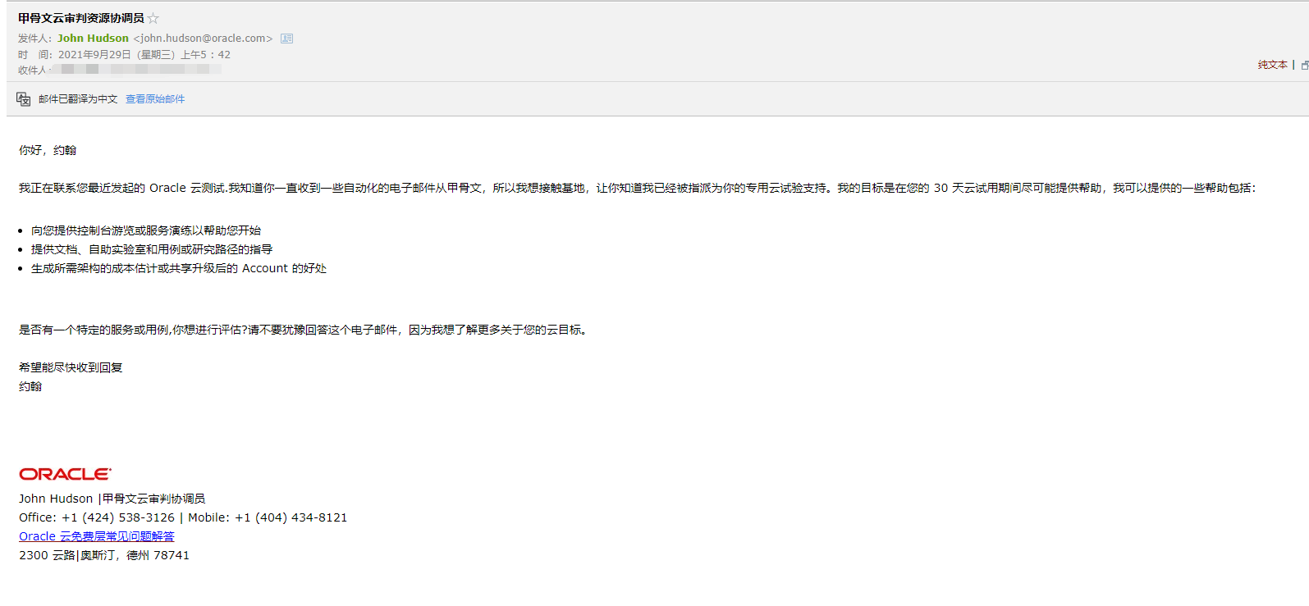Click bullet 向您提供控制台游览或服务演练以帮助您开始

[146, 230]
